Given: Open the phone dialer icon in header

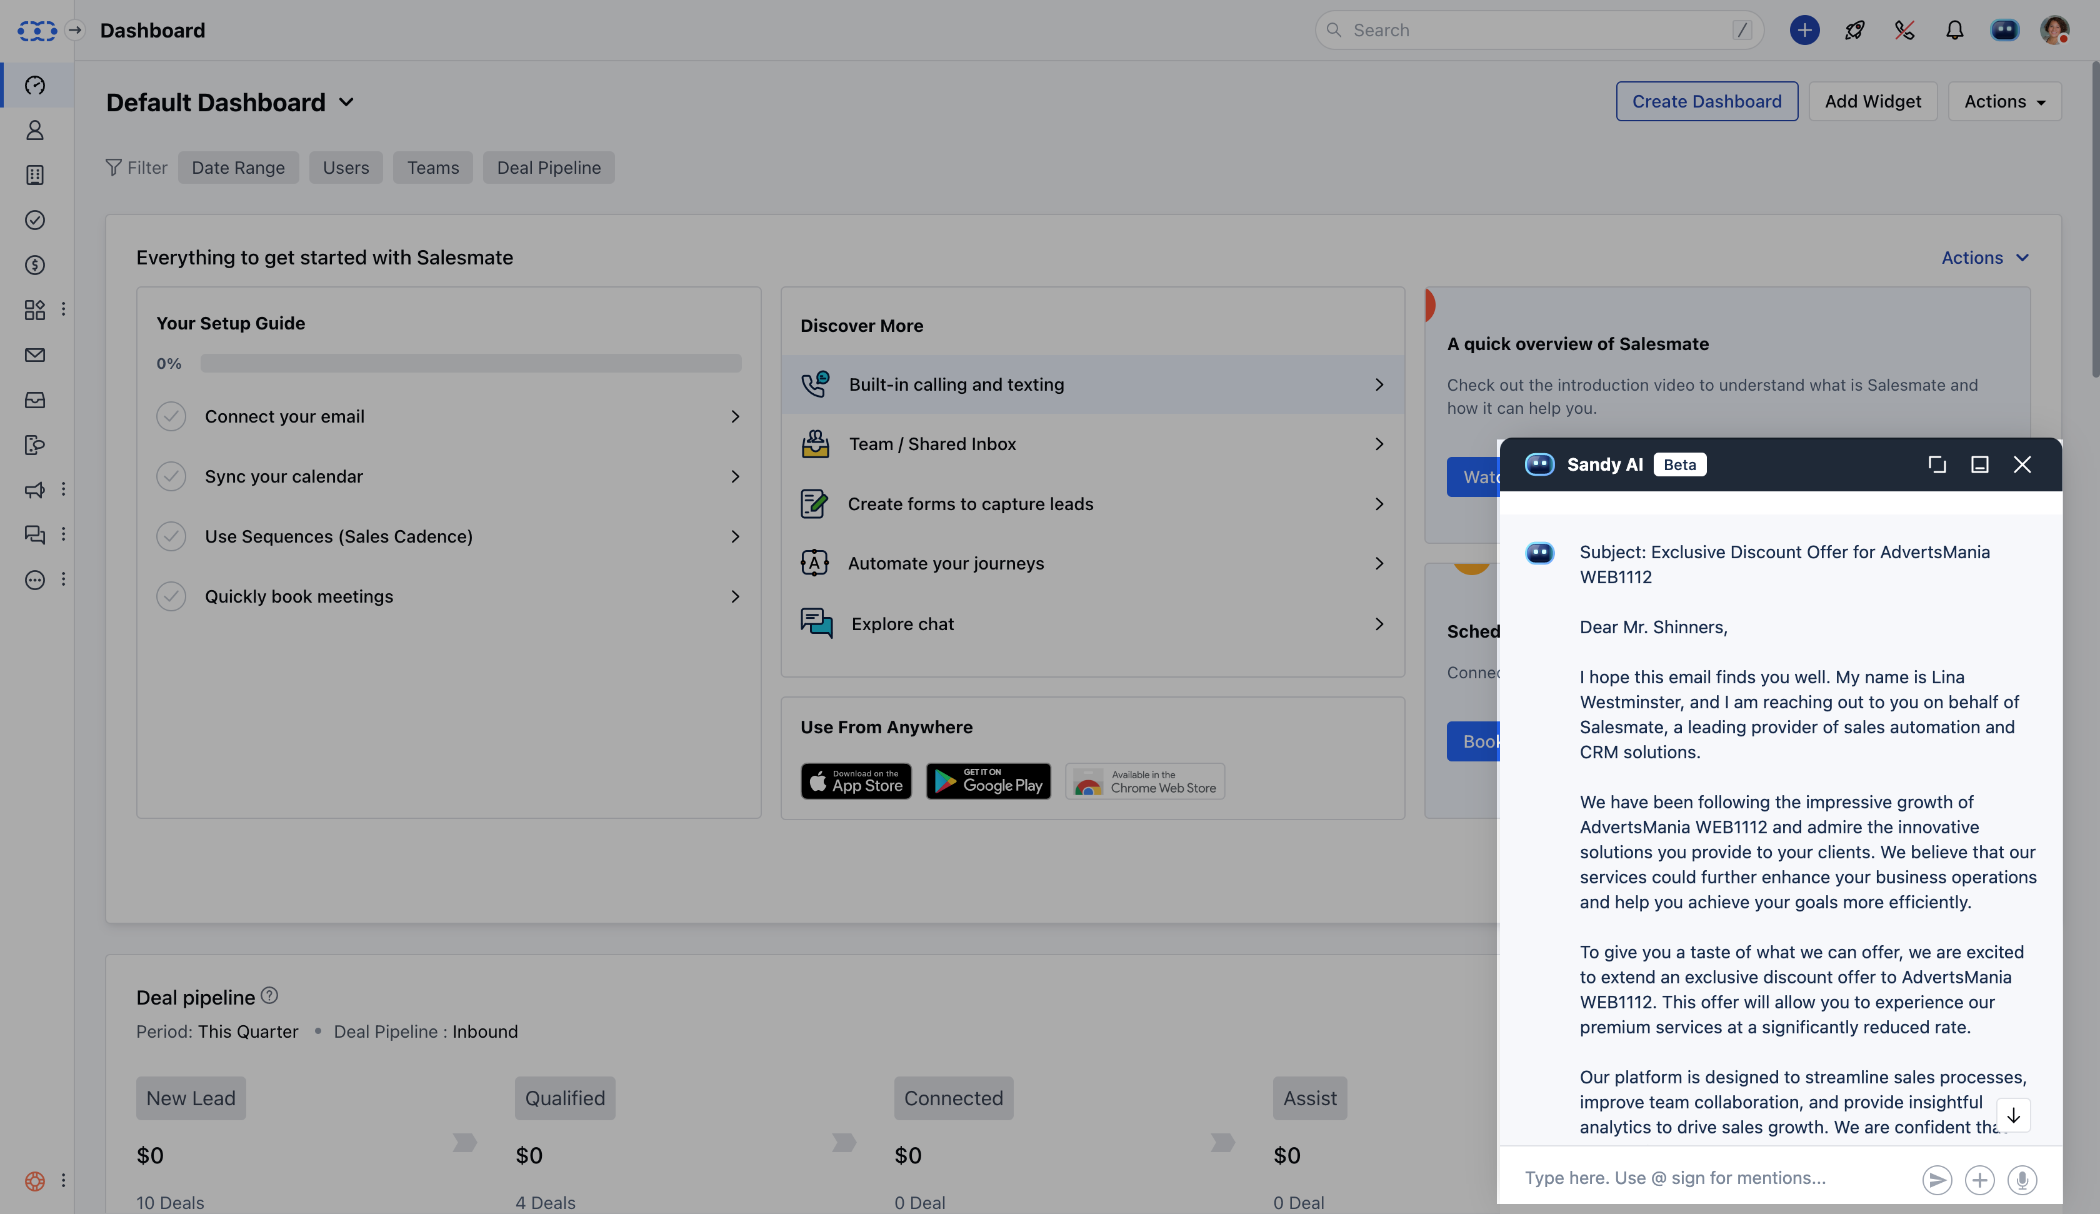Looking at the screenshot, I should pos(1904,31).
